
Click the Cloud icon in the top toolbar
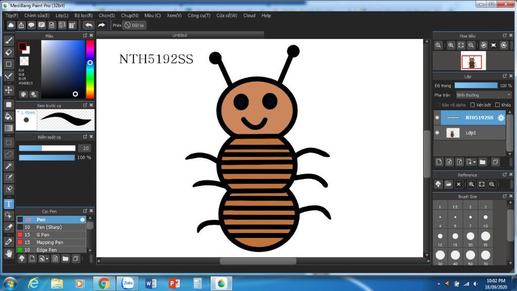[11, 25]
